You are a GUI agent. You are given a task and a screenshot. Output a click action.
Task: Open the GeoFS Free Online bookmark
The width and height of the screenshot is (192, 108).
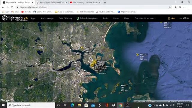tap(43, 12)
